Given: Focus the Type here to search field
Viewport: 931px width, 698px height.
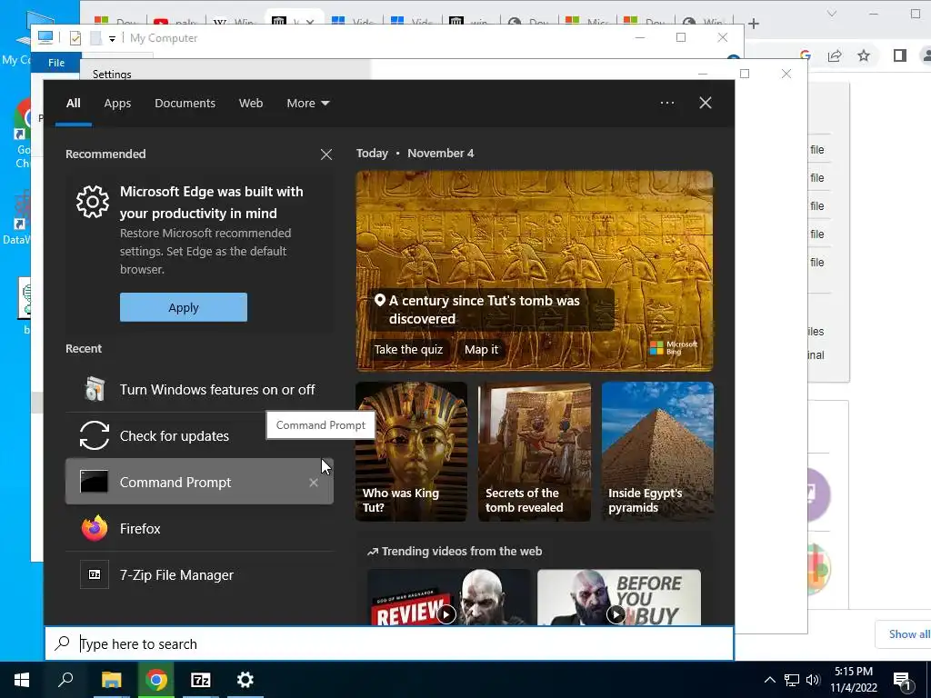Looking at the screenshot, I should click(x=389, y=644).
